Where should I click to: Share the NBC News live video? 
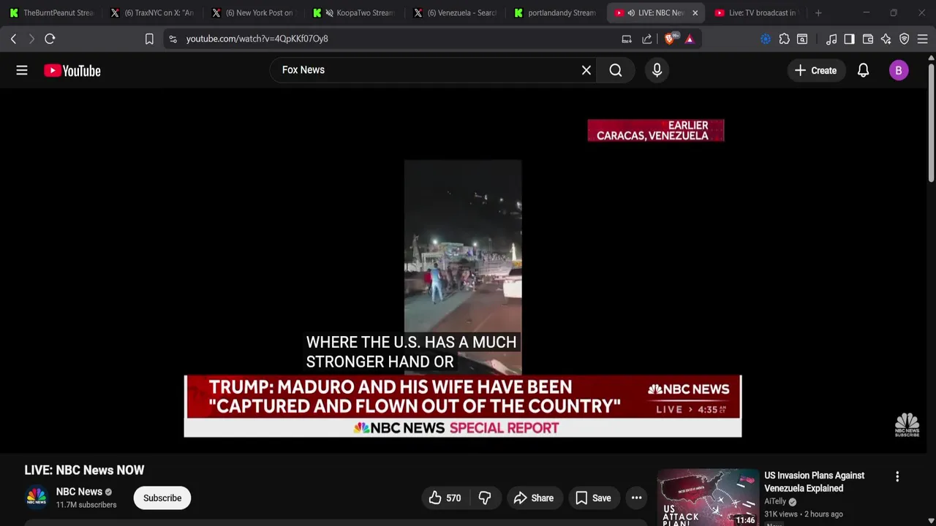pyautogui.click(x=535, y=498)
